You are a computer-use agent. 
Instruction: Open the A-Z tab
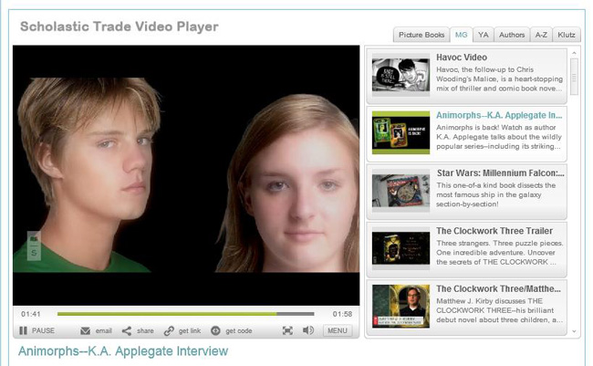click(541, 35)
